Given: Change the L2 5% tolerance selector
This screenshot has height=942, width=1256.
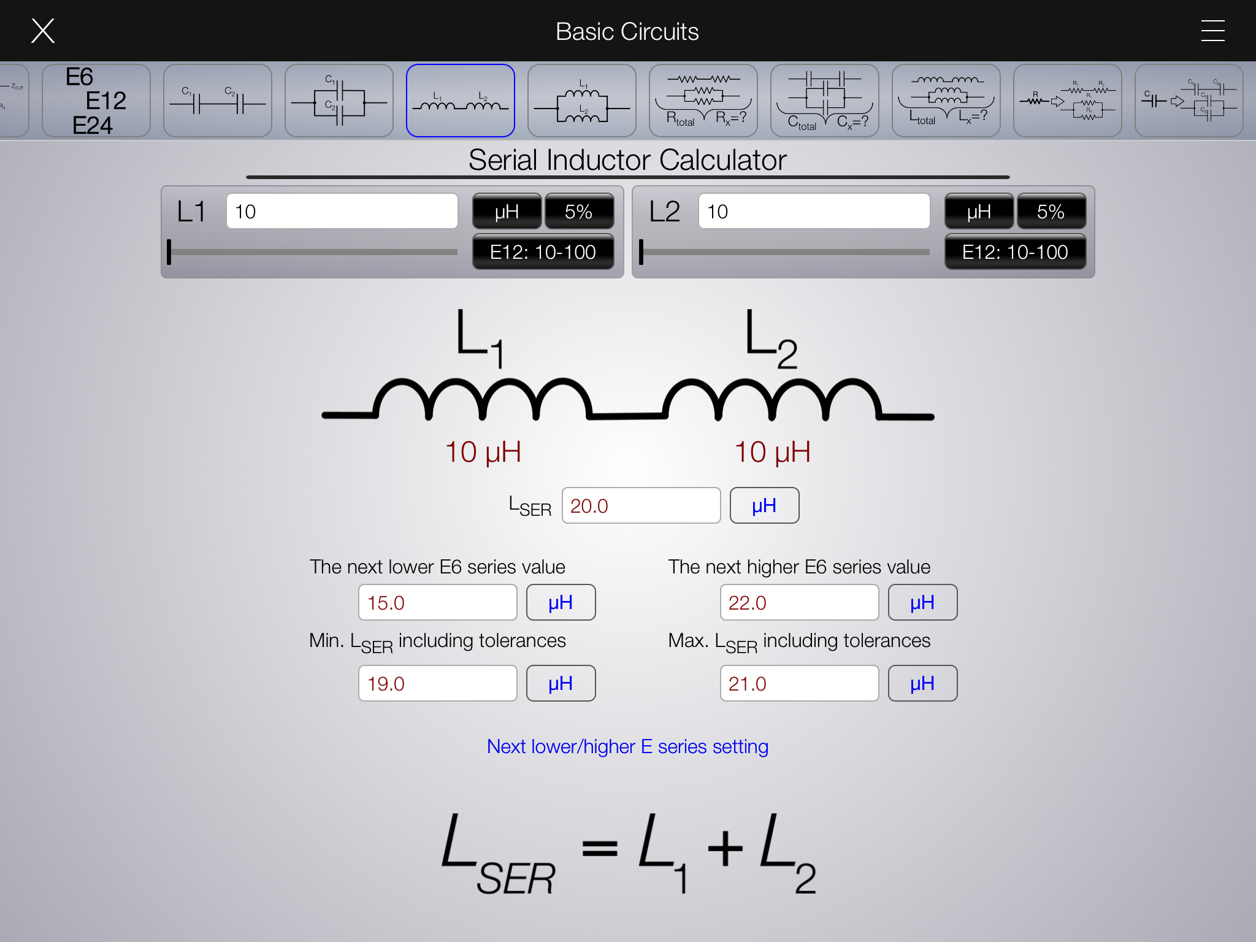Looking at the screenshot, I should (1051, 212).
